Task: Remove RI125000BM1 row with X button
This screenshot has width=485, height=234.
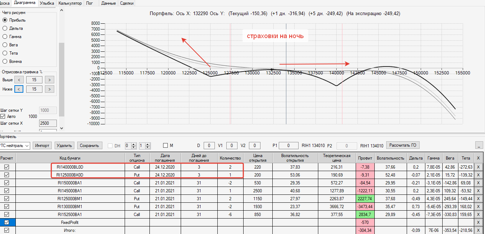Action: 478,198
